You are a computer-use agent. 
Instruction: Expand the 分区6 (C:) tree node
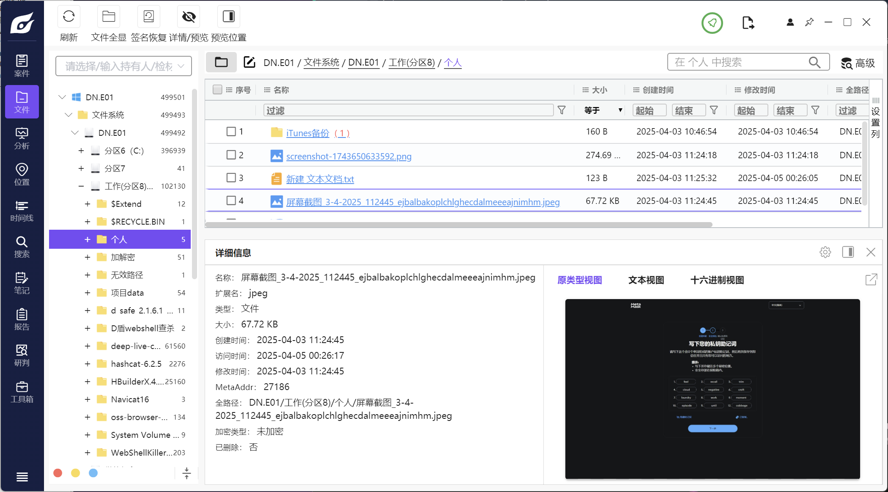click(x=81, y=151)
